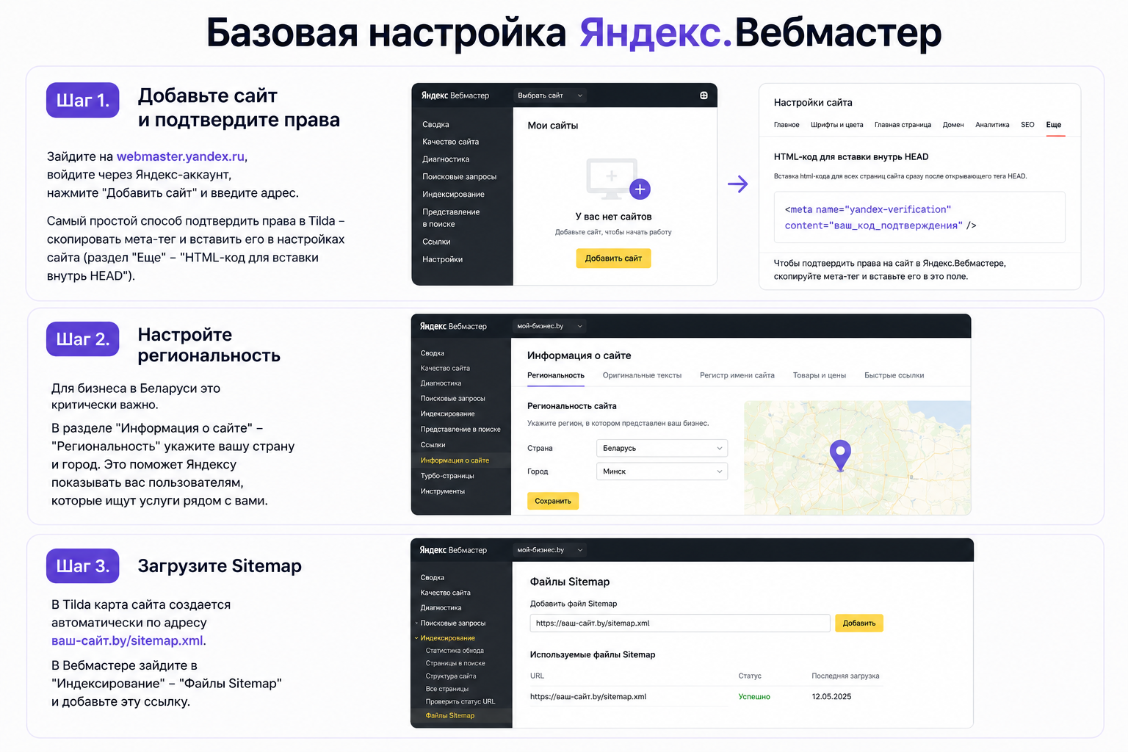Select Качество сайта in Мои сайты sidebar
1128x752 pixels.
coord(450,142)
